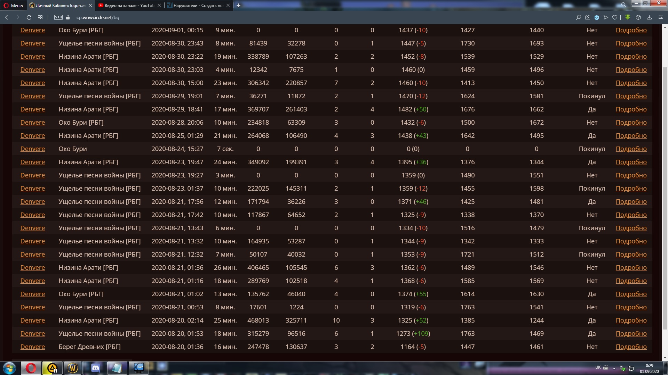Open the ad blocker shield icon
The image size is (668, 375).
597,17
